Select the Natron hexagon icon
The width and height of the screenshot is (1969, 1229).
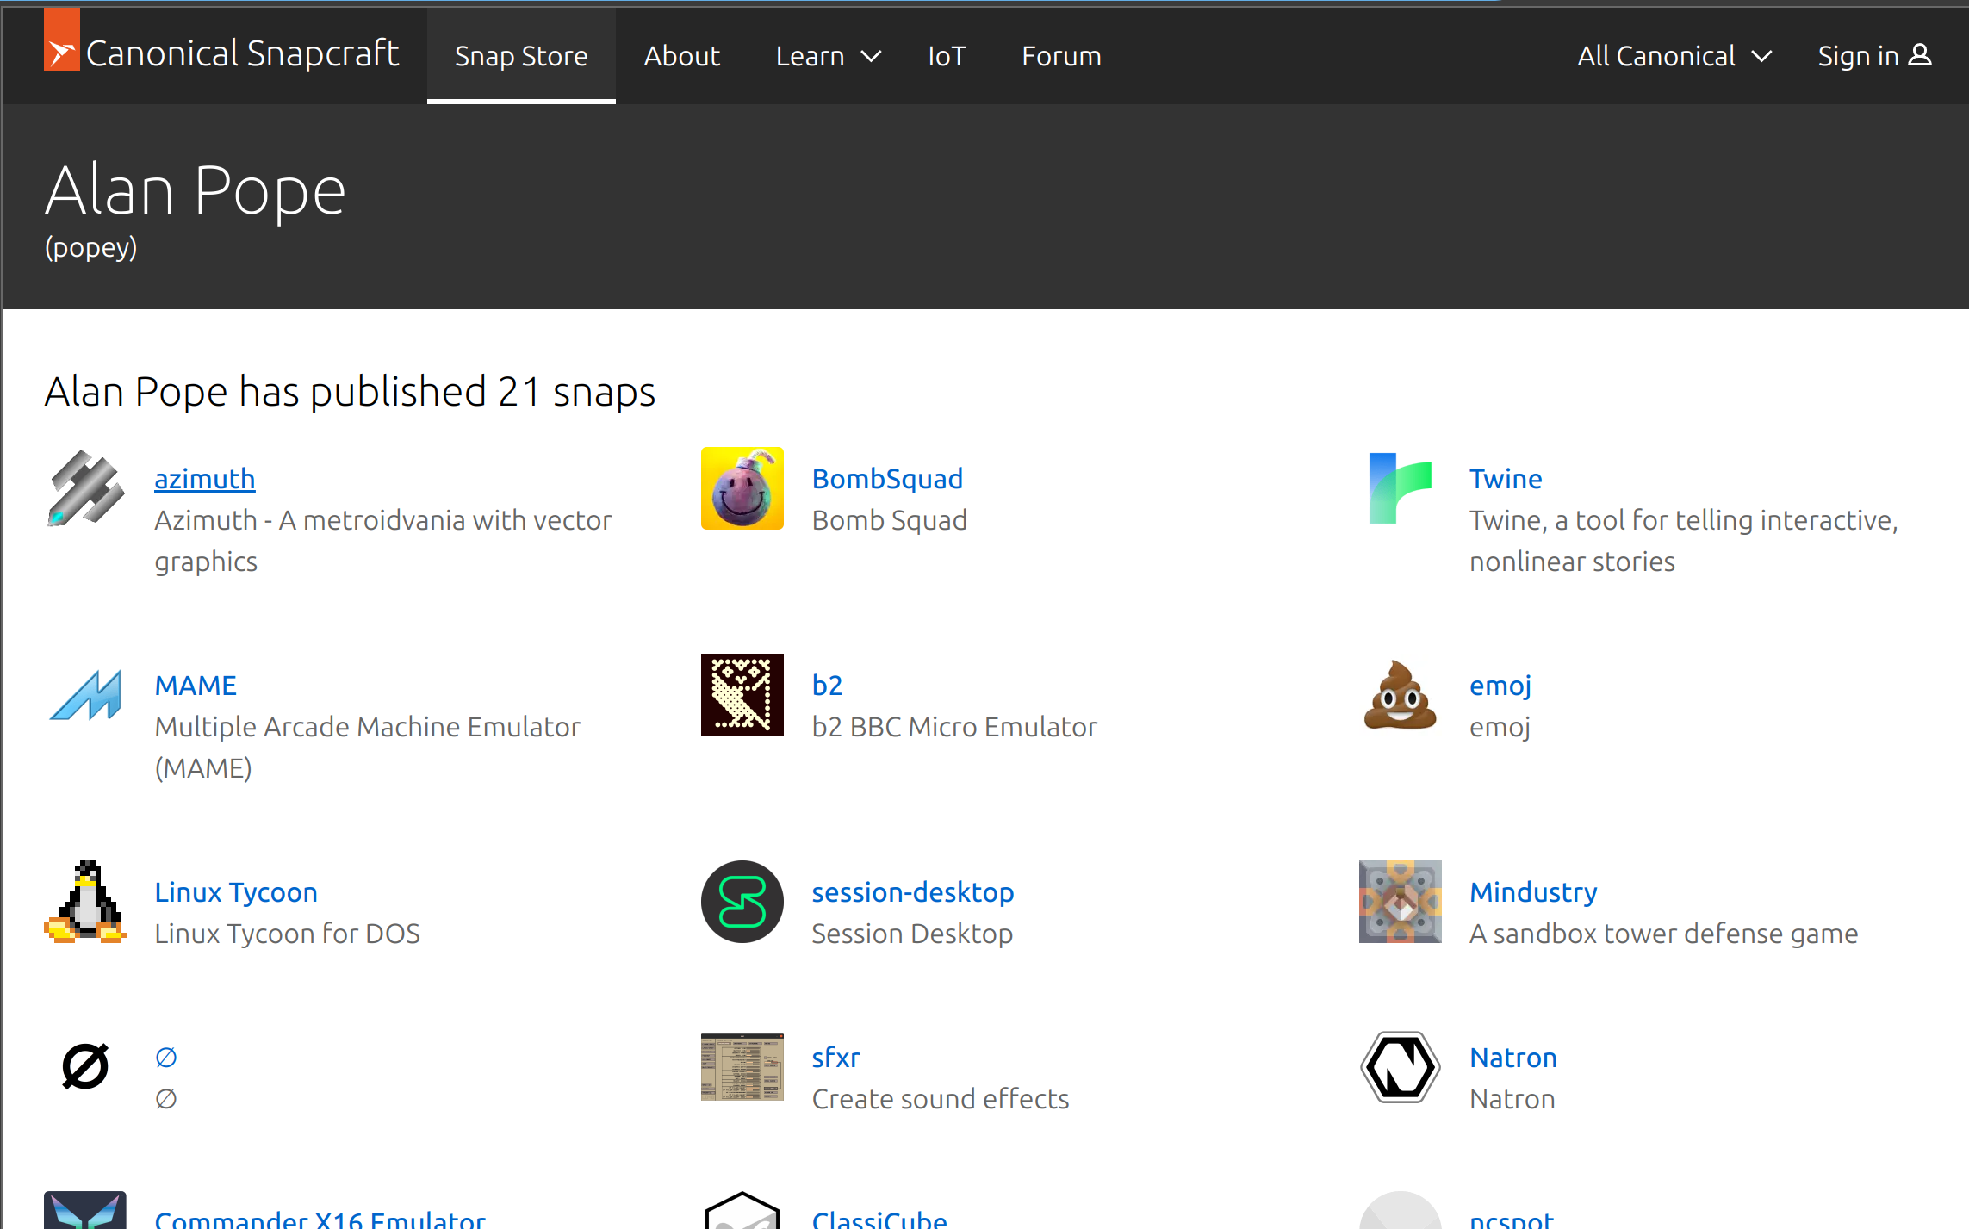click(x=1400, y=1067)
